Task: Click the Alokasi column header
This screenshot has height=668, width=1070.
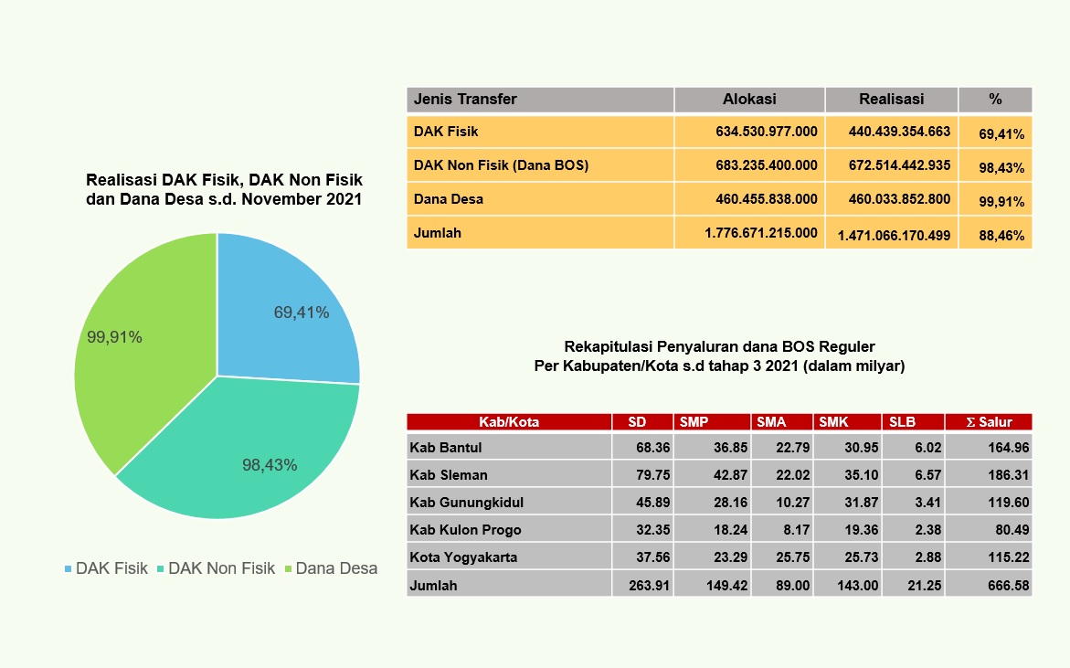Action: click(749, 100)
